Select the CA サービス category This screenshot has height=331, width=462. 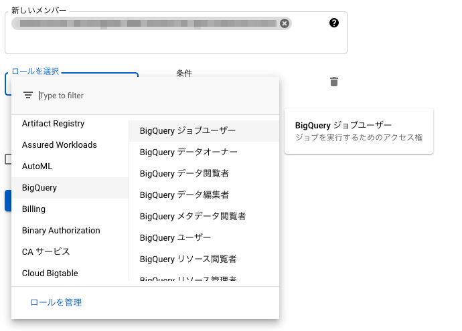tap(70, 252)
